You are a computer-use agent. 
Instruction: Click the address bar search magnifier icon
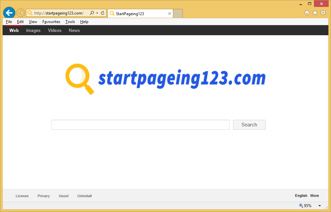coord(92,13)
